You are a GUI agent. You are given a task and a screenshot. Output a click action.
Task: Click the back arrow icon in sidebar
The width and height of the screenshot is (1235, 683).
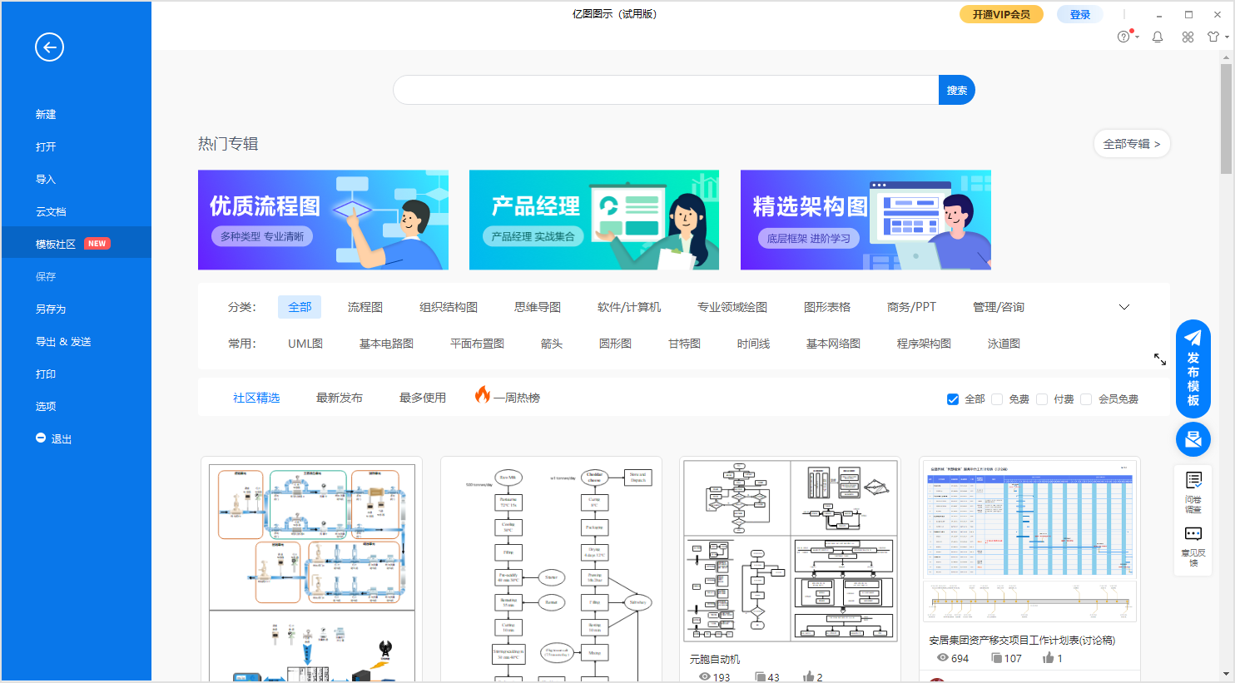49,47
